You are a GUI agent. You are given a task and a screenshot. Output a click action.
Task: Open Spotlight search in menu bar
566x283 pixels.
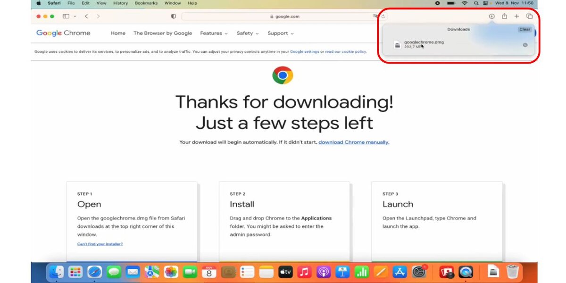click(x=476, y=3)
